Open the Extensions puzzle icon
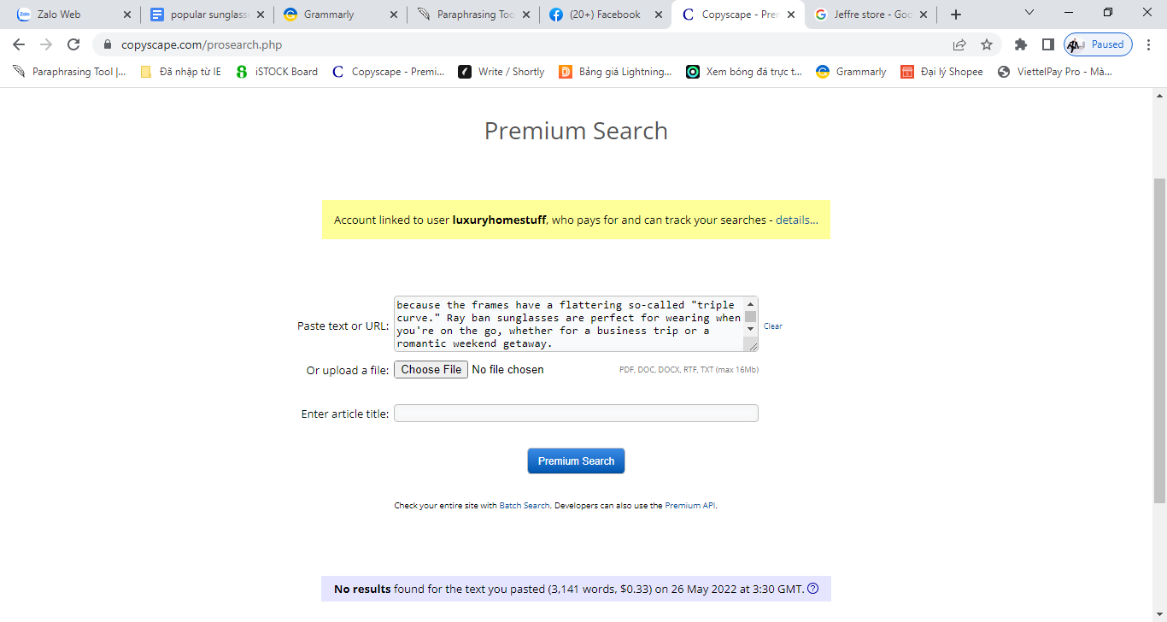Screen dimensions: 1167x622 point(1020,44)
